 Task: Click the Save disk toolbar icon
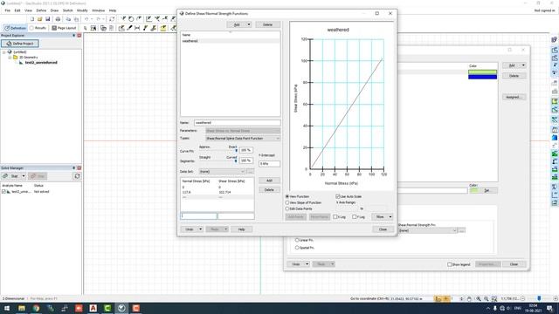[x=48, y=19]
